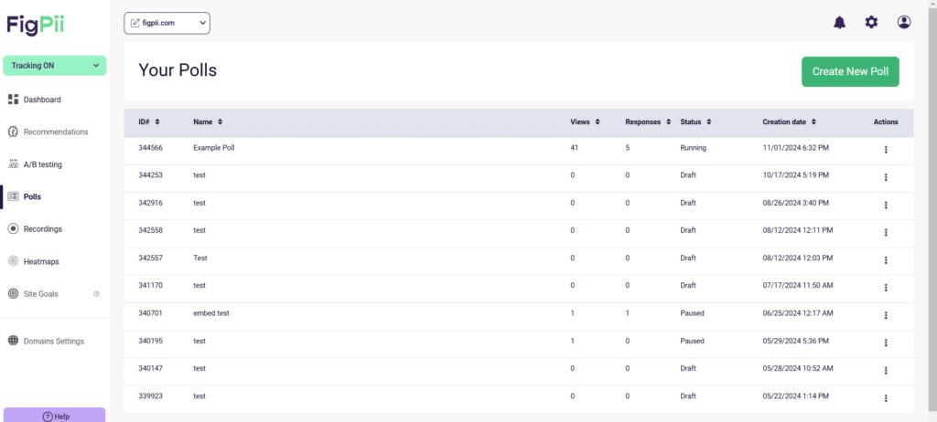Click the Running status cell
This screenshot has width=937, height=422.
coord(694,147)
